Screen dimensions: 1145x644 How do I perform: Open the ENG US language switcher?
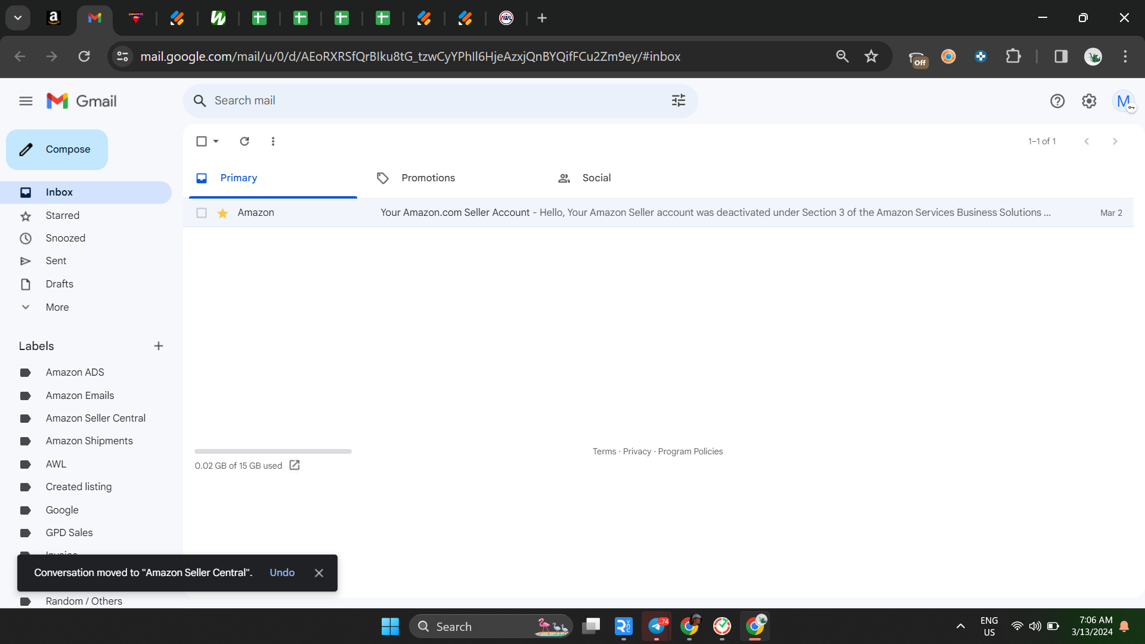[x=989, y=627]
